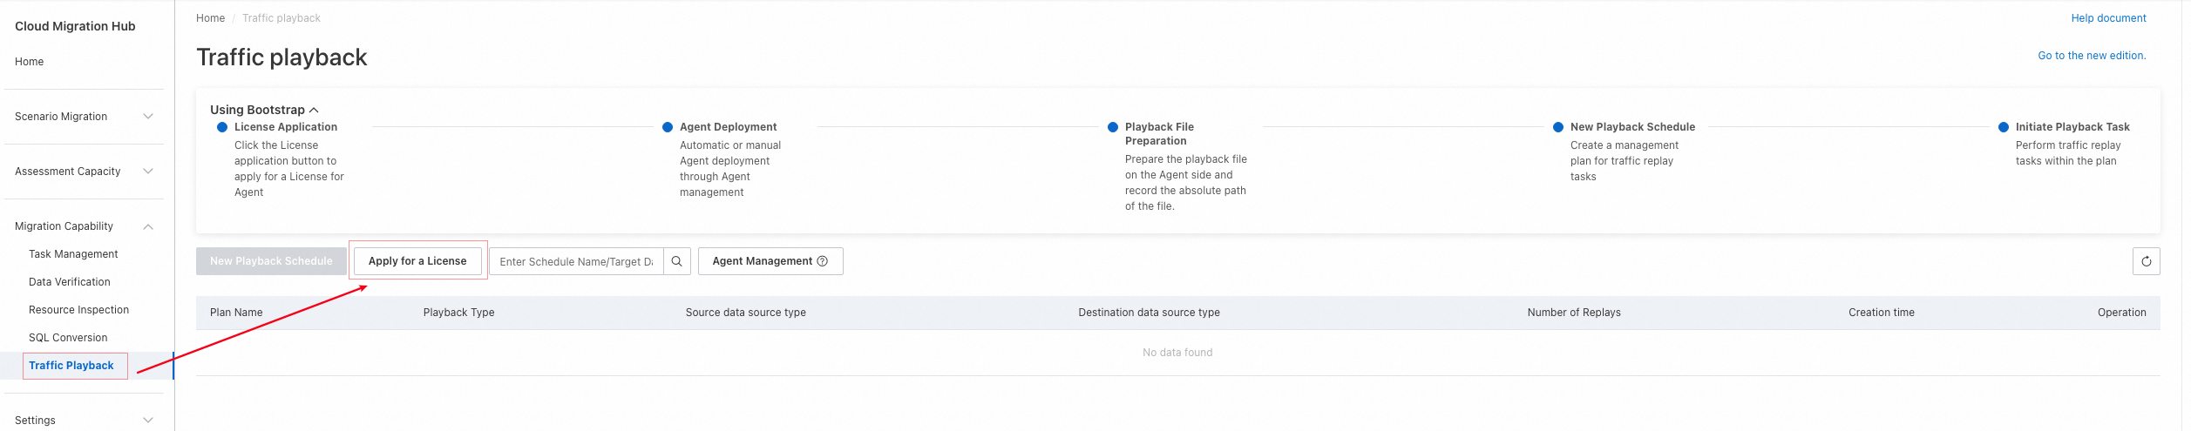Click the Home breadcrumb link
This screenshot has width=2191, height=431.
(210, 18)
